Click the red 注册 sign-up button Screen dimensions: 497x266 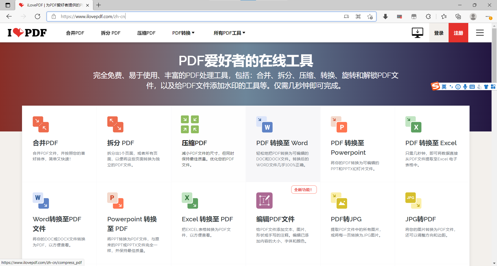[x=458, y=33]
